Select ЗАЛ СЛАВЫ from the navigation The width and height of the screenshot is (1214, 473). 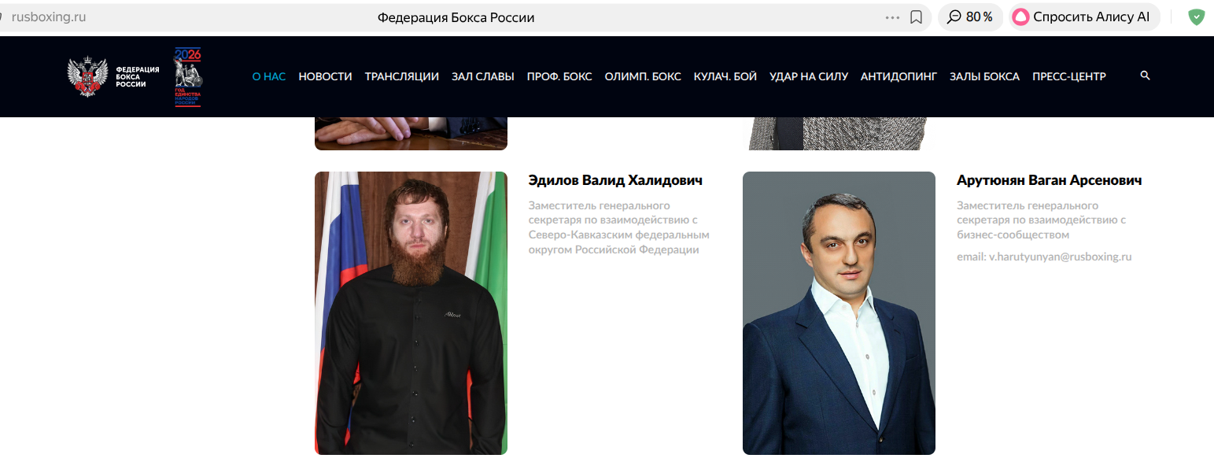(x=482, y=76)
